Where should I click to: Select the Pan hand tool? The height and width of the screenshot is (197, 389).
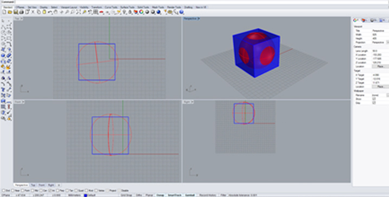tap(56, 12)
